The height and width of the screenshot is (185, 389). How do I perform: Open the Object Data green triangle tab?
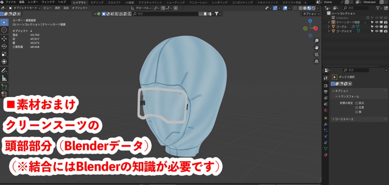pyautogui.click(x=326, y=149)
